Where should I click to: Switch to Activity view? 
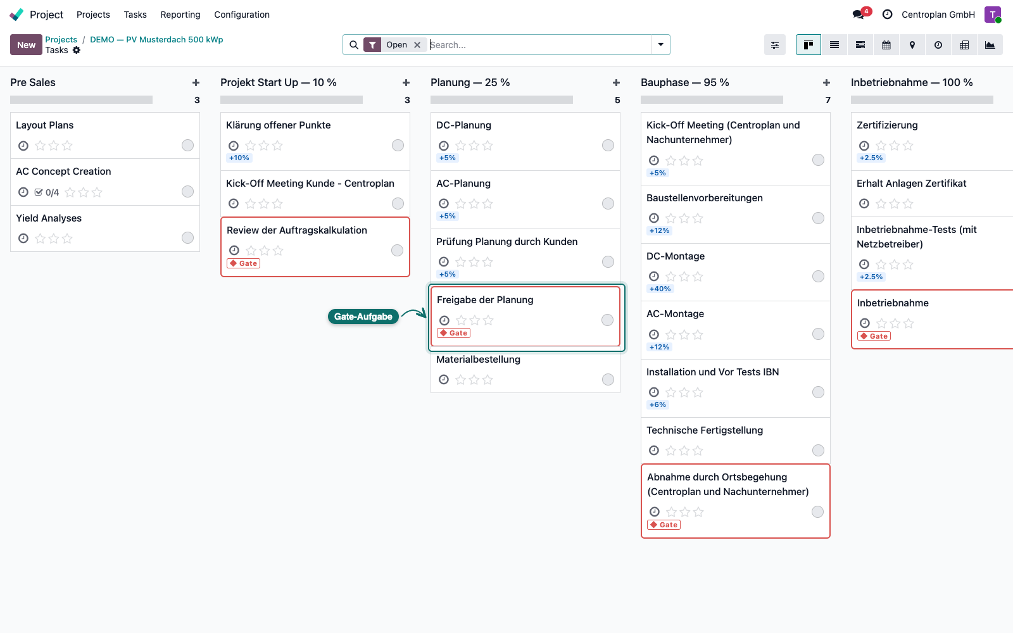point(938,45)
